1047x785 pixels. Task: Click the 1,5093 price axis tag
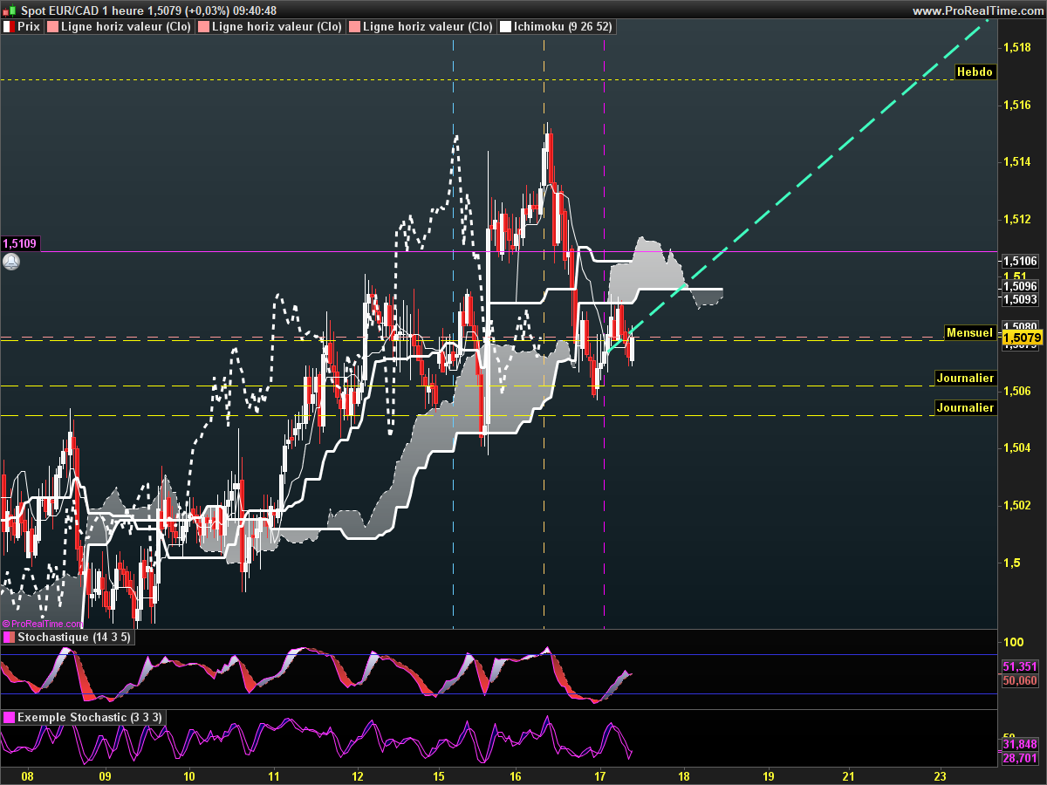pyautogui.click(x=1020, y=299)
